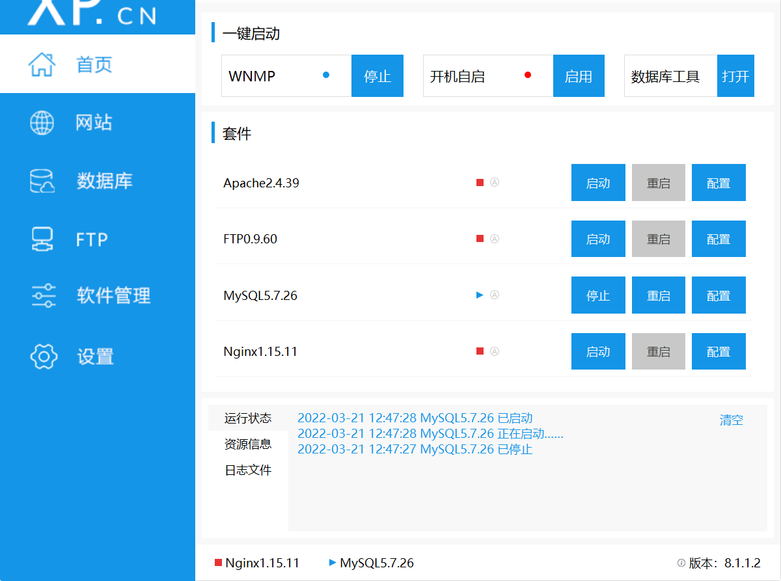Click the gear icon for 设置
Image resolution: width=781 pixels, height=581 pixels.
point(44,357)
